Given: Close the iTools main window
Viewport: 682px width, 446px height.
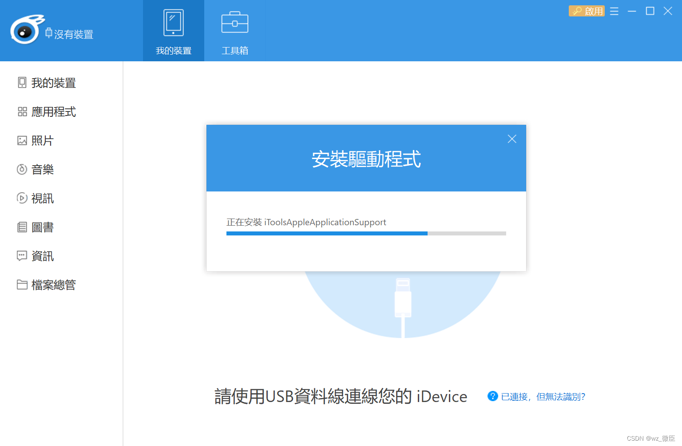Looking at the screenshot, I should tap(668, 11).
